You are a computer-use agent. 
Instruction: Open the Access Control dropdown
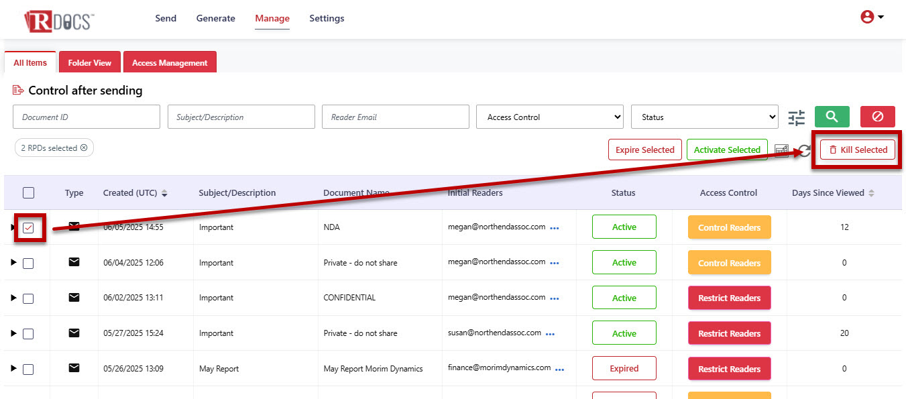coord(549,117)
